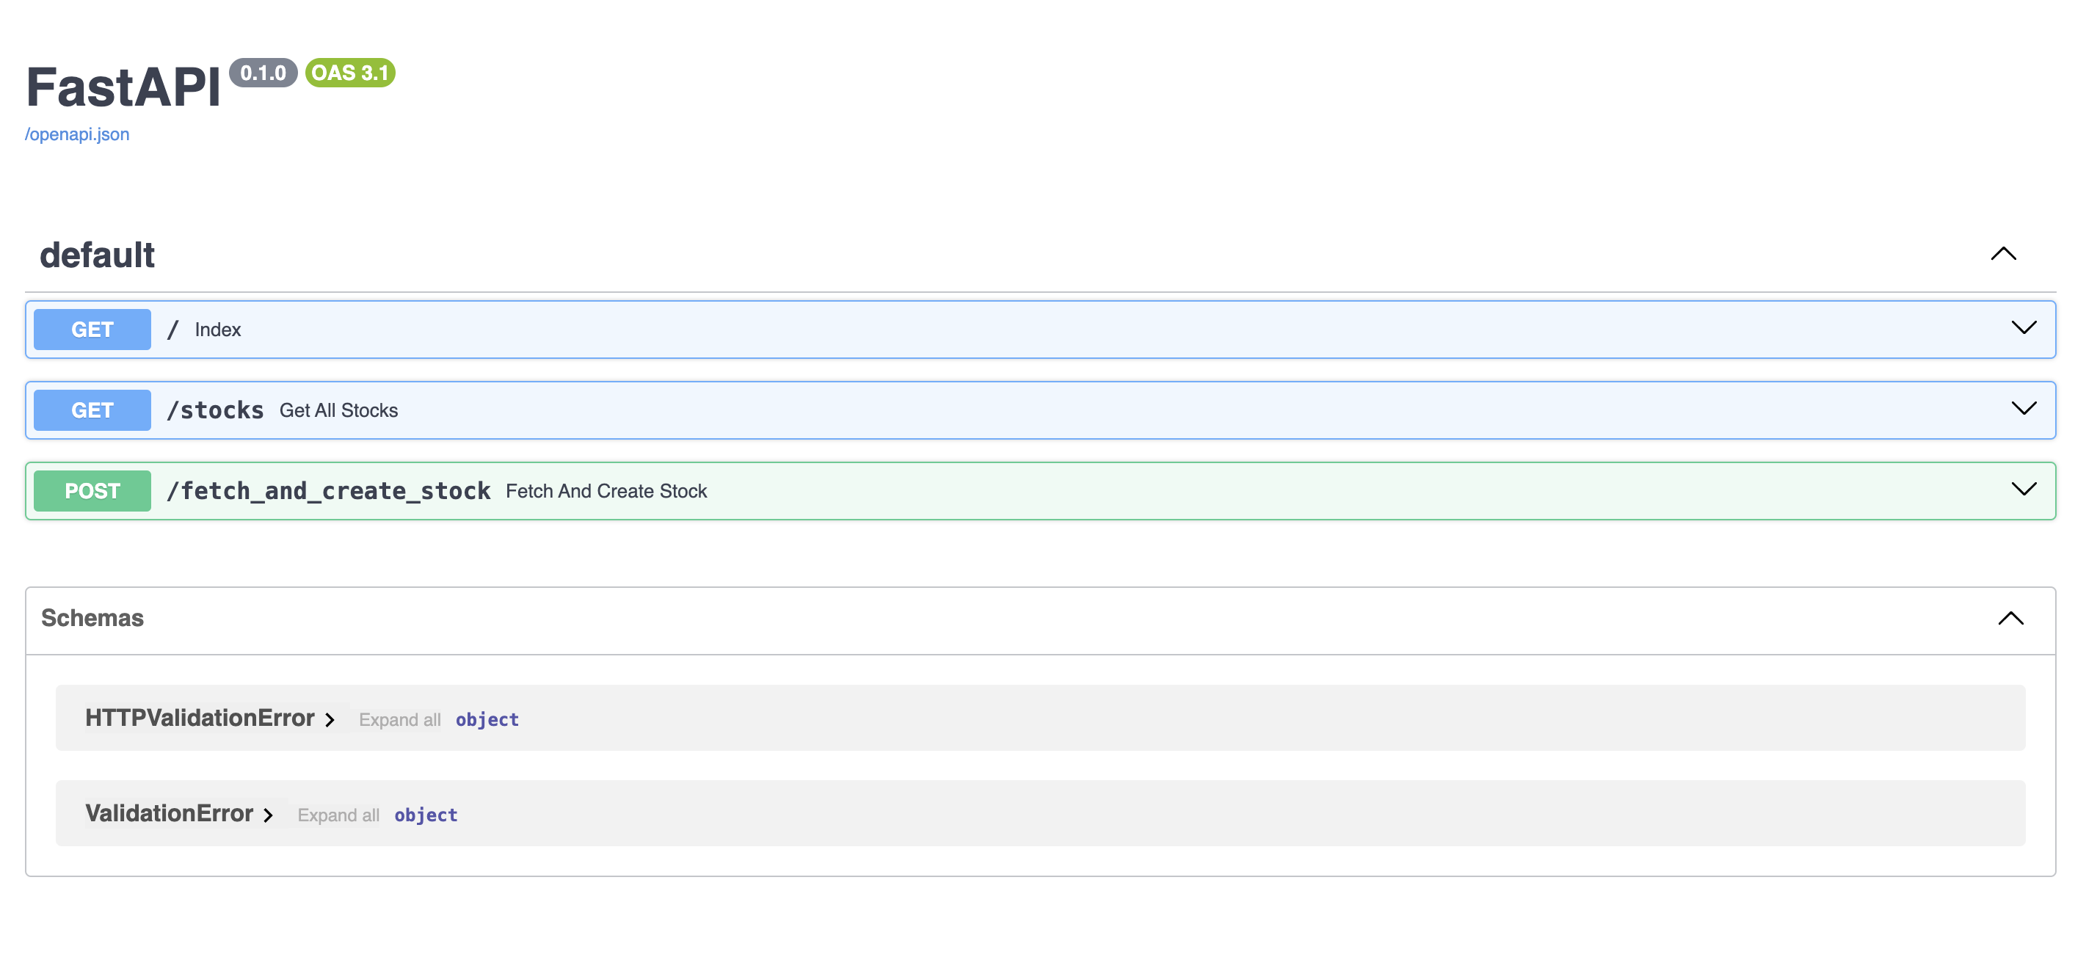Click the 0.1.0 version badge
The height and width of the screenshot is (960, 2086).
click(264, 73)
